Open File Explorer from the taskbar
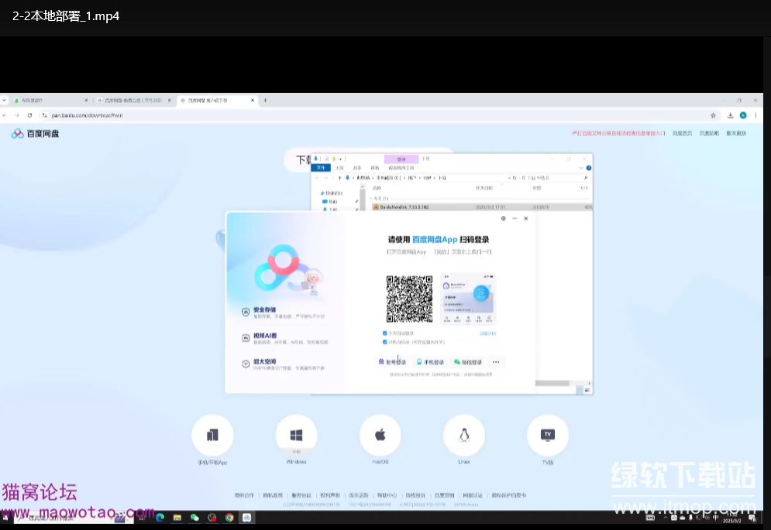The height and width of the screenshot is (530, 771). pos(177,517)
